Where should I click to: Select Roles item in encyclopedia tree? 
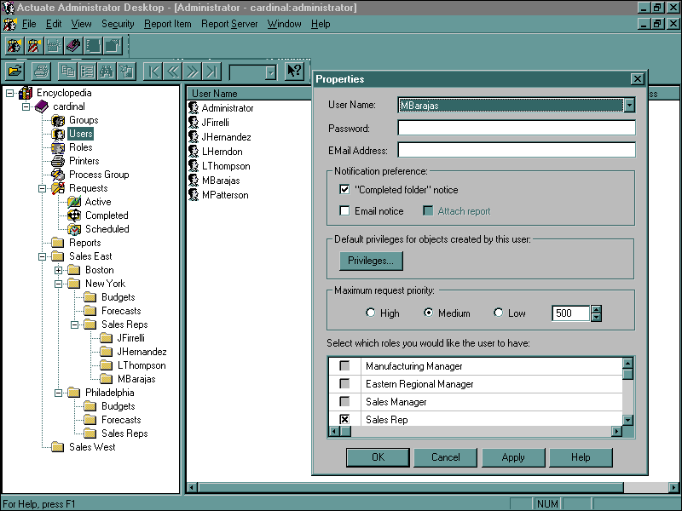(x=80, y=147)
